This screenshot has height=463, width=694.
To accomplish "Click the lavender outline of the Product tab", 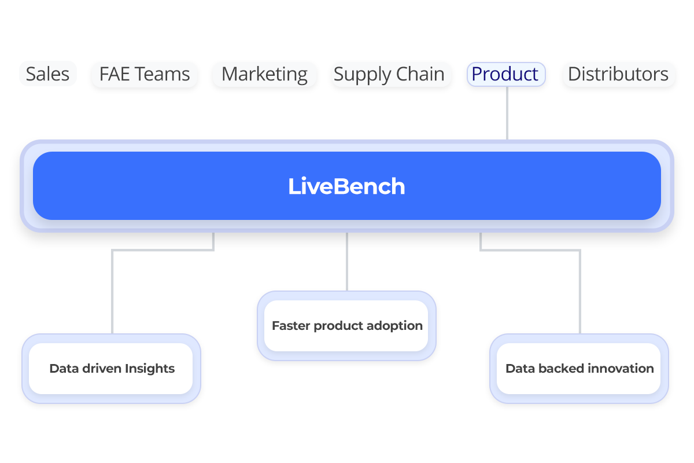I will (x=469, y=74).
